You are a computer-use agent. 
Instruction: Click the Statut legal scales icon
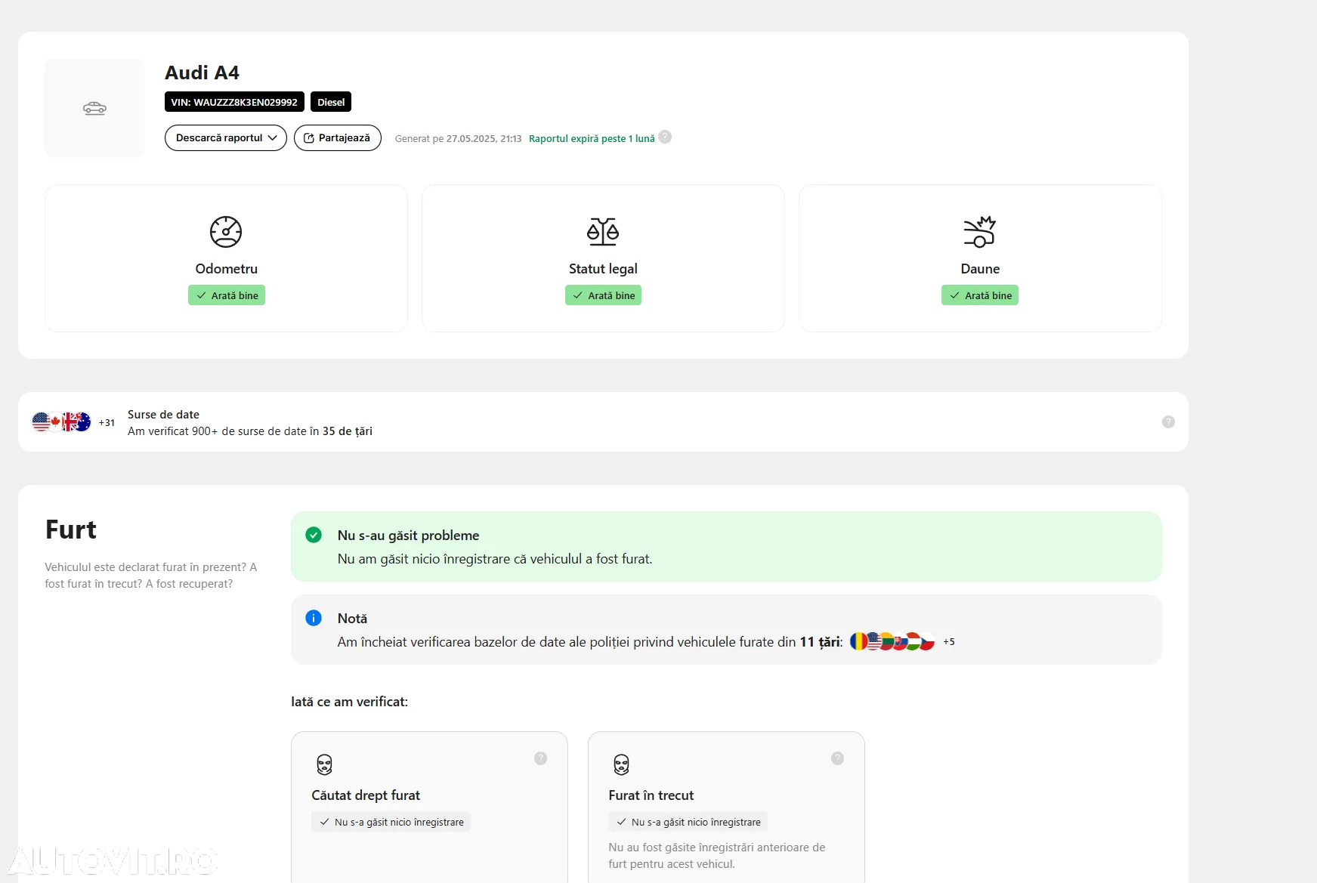pos(603,232)
